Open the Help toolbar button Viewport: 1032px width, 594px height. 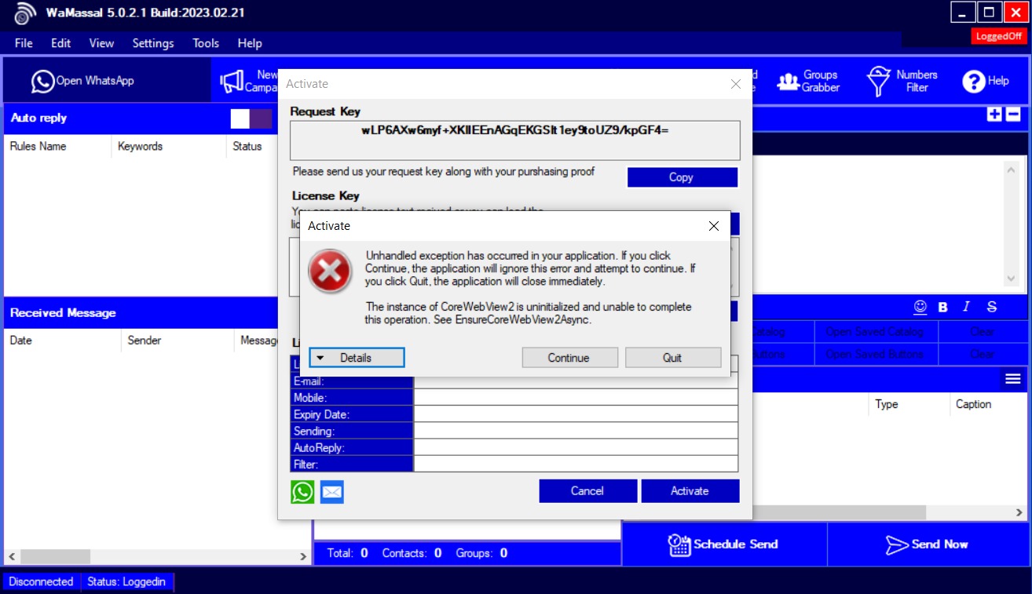(x=986, y=81)
